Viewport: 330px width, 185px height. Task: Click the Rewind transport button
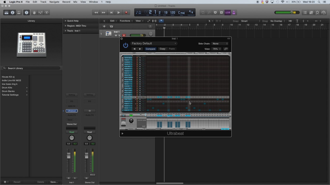click(x=96, y=13)
